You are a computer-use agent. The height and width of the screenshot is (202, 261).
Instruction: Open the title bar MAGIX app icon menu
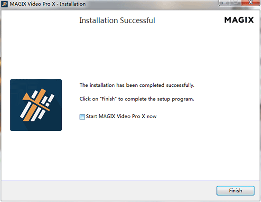click(4, 4)
